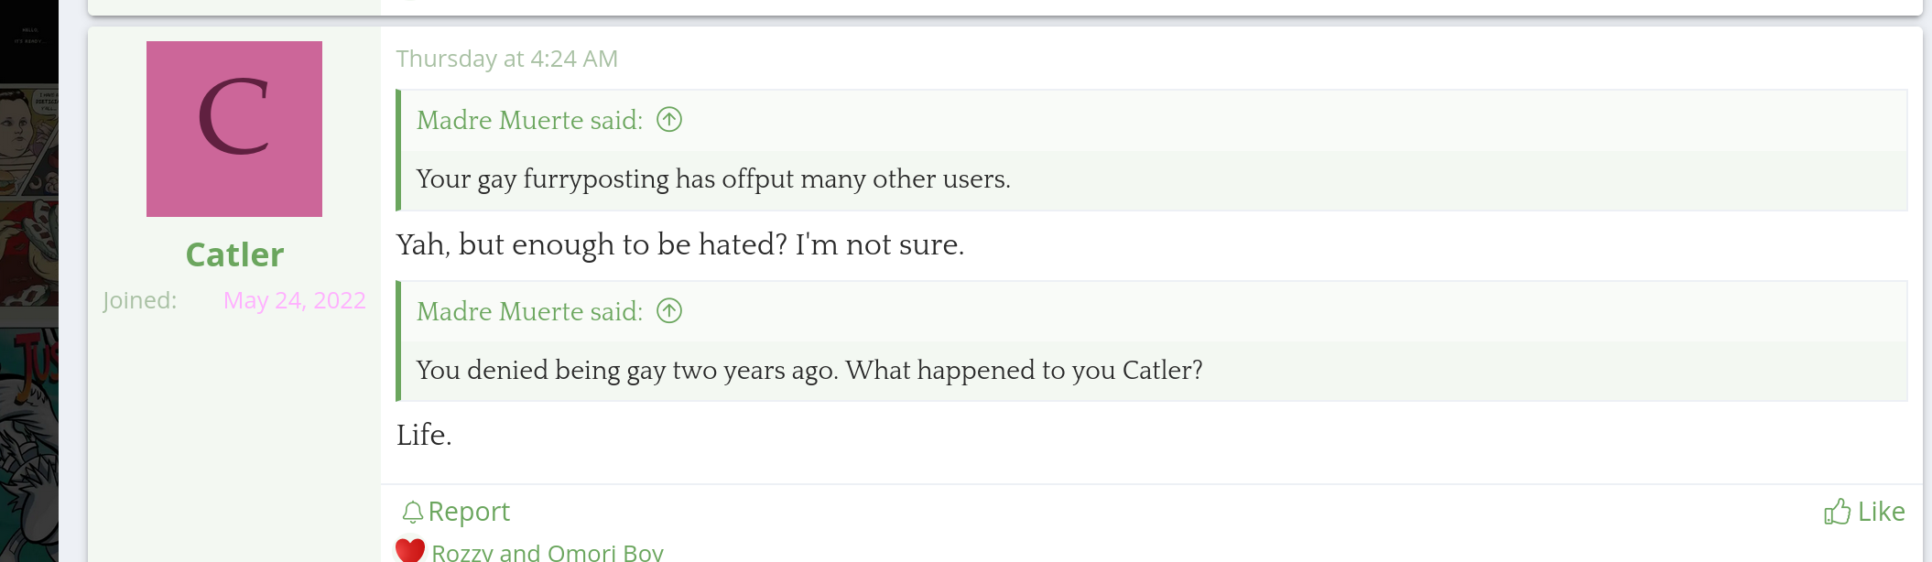The image size is (1932, 562).
Task: Open the first 'Madre Muerte said:' quote link
Action: click(x=529, y=120)
